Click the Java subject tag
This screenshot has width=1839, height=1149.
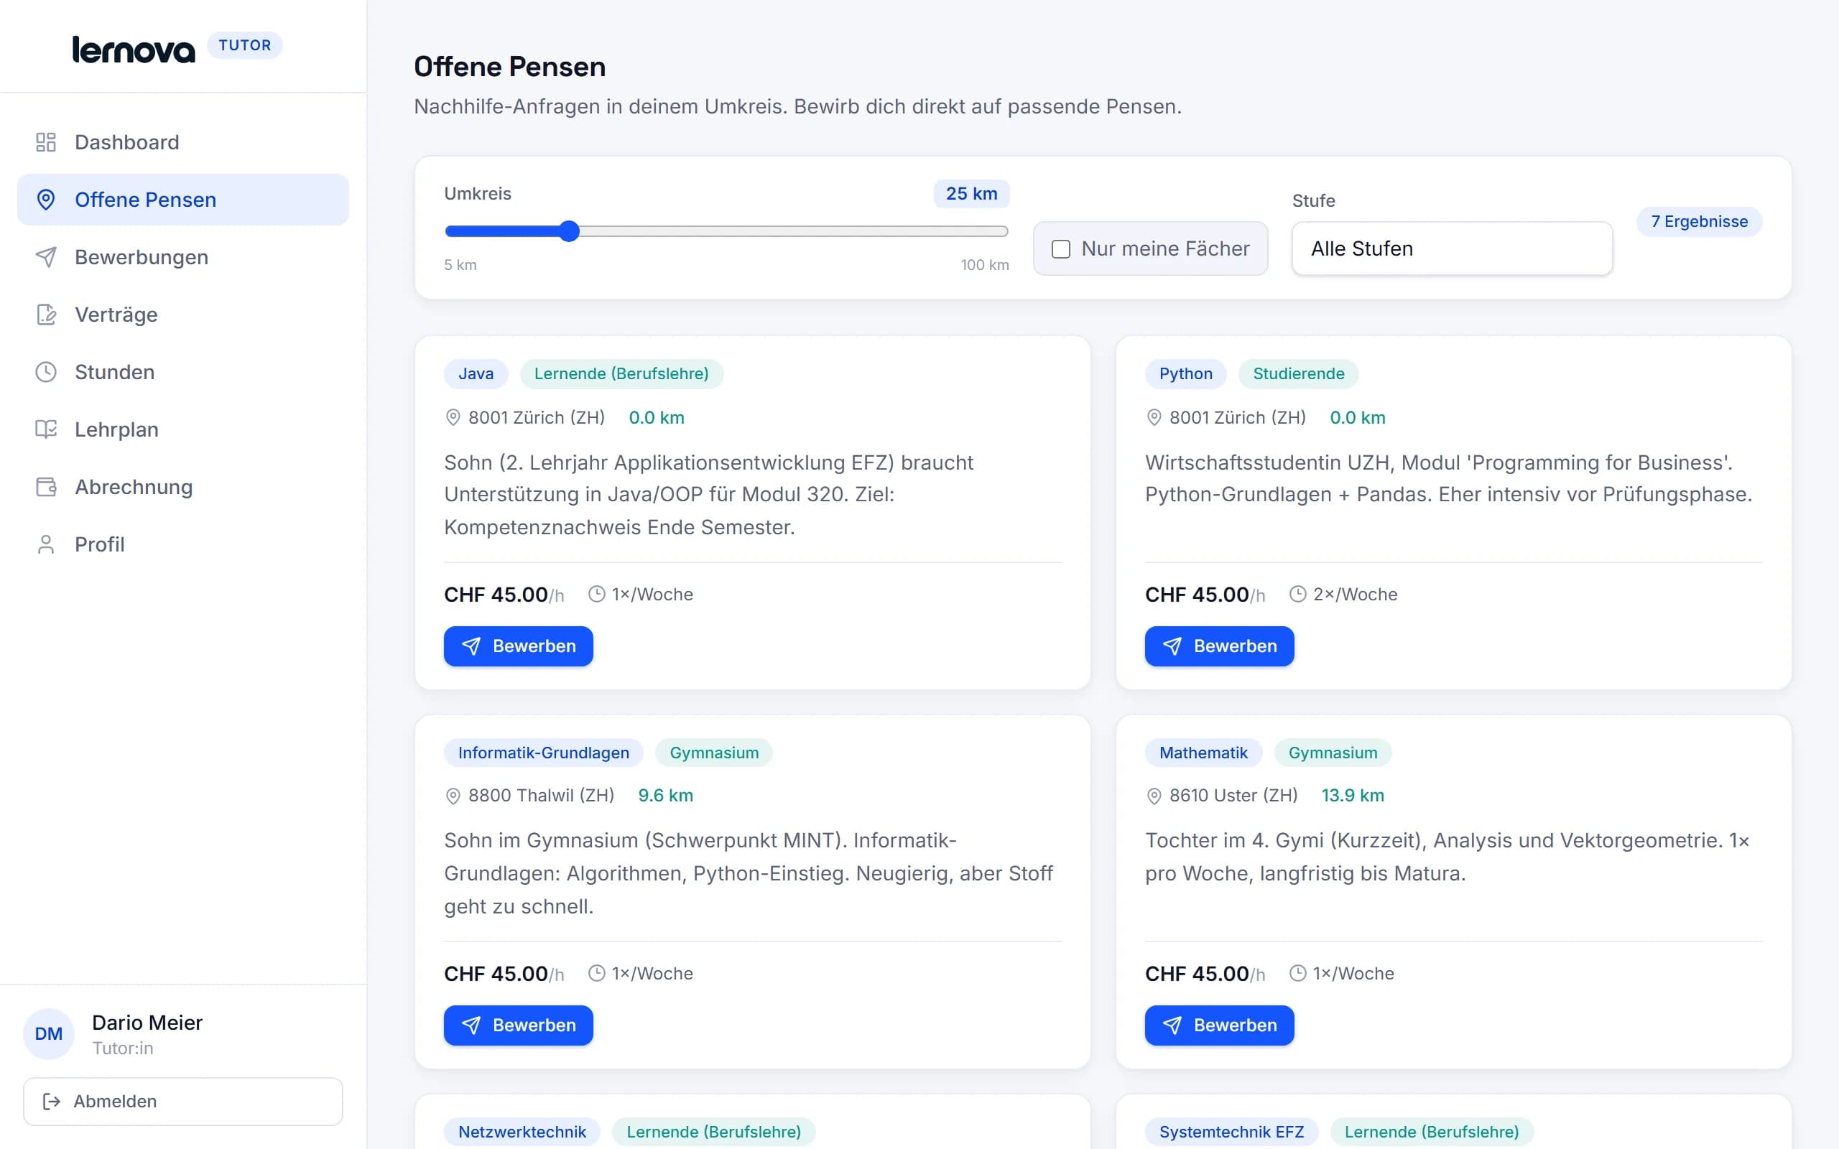tap(476, 374)
